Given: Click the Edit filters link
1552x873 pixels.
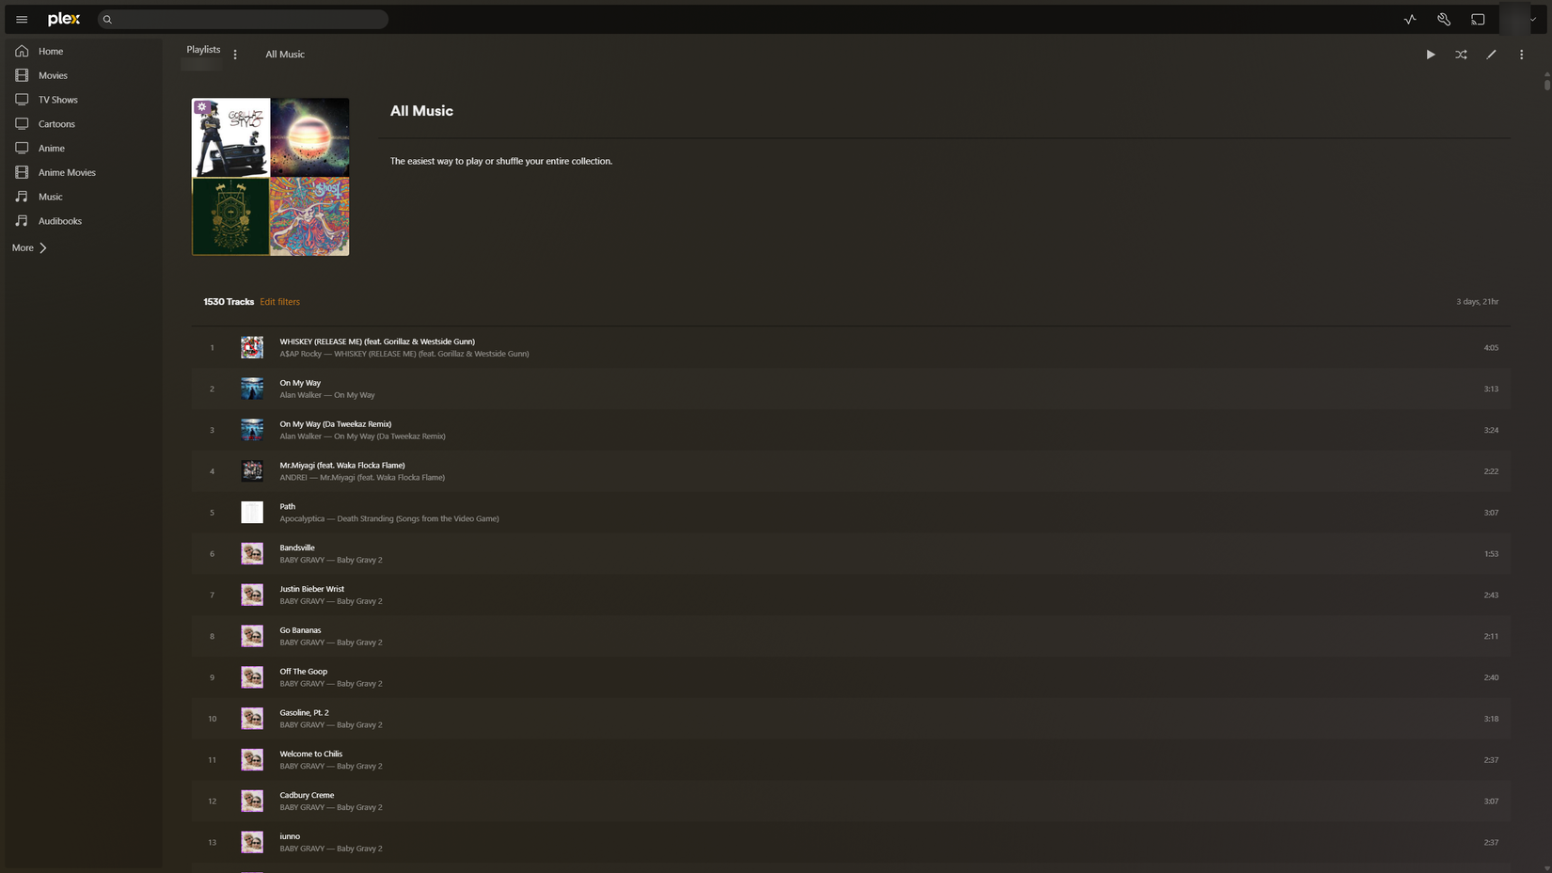Looking at the screenshot, I should coord(279,302).
